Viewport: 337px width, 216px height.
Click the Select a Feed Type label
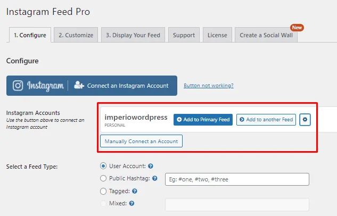pyautogui.click(x=32, y=167)
